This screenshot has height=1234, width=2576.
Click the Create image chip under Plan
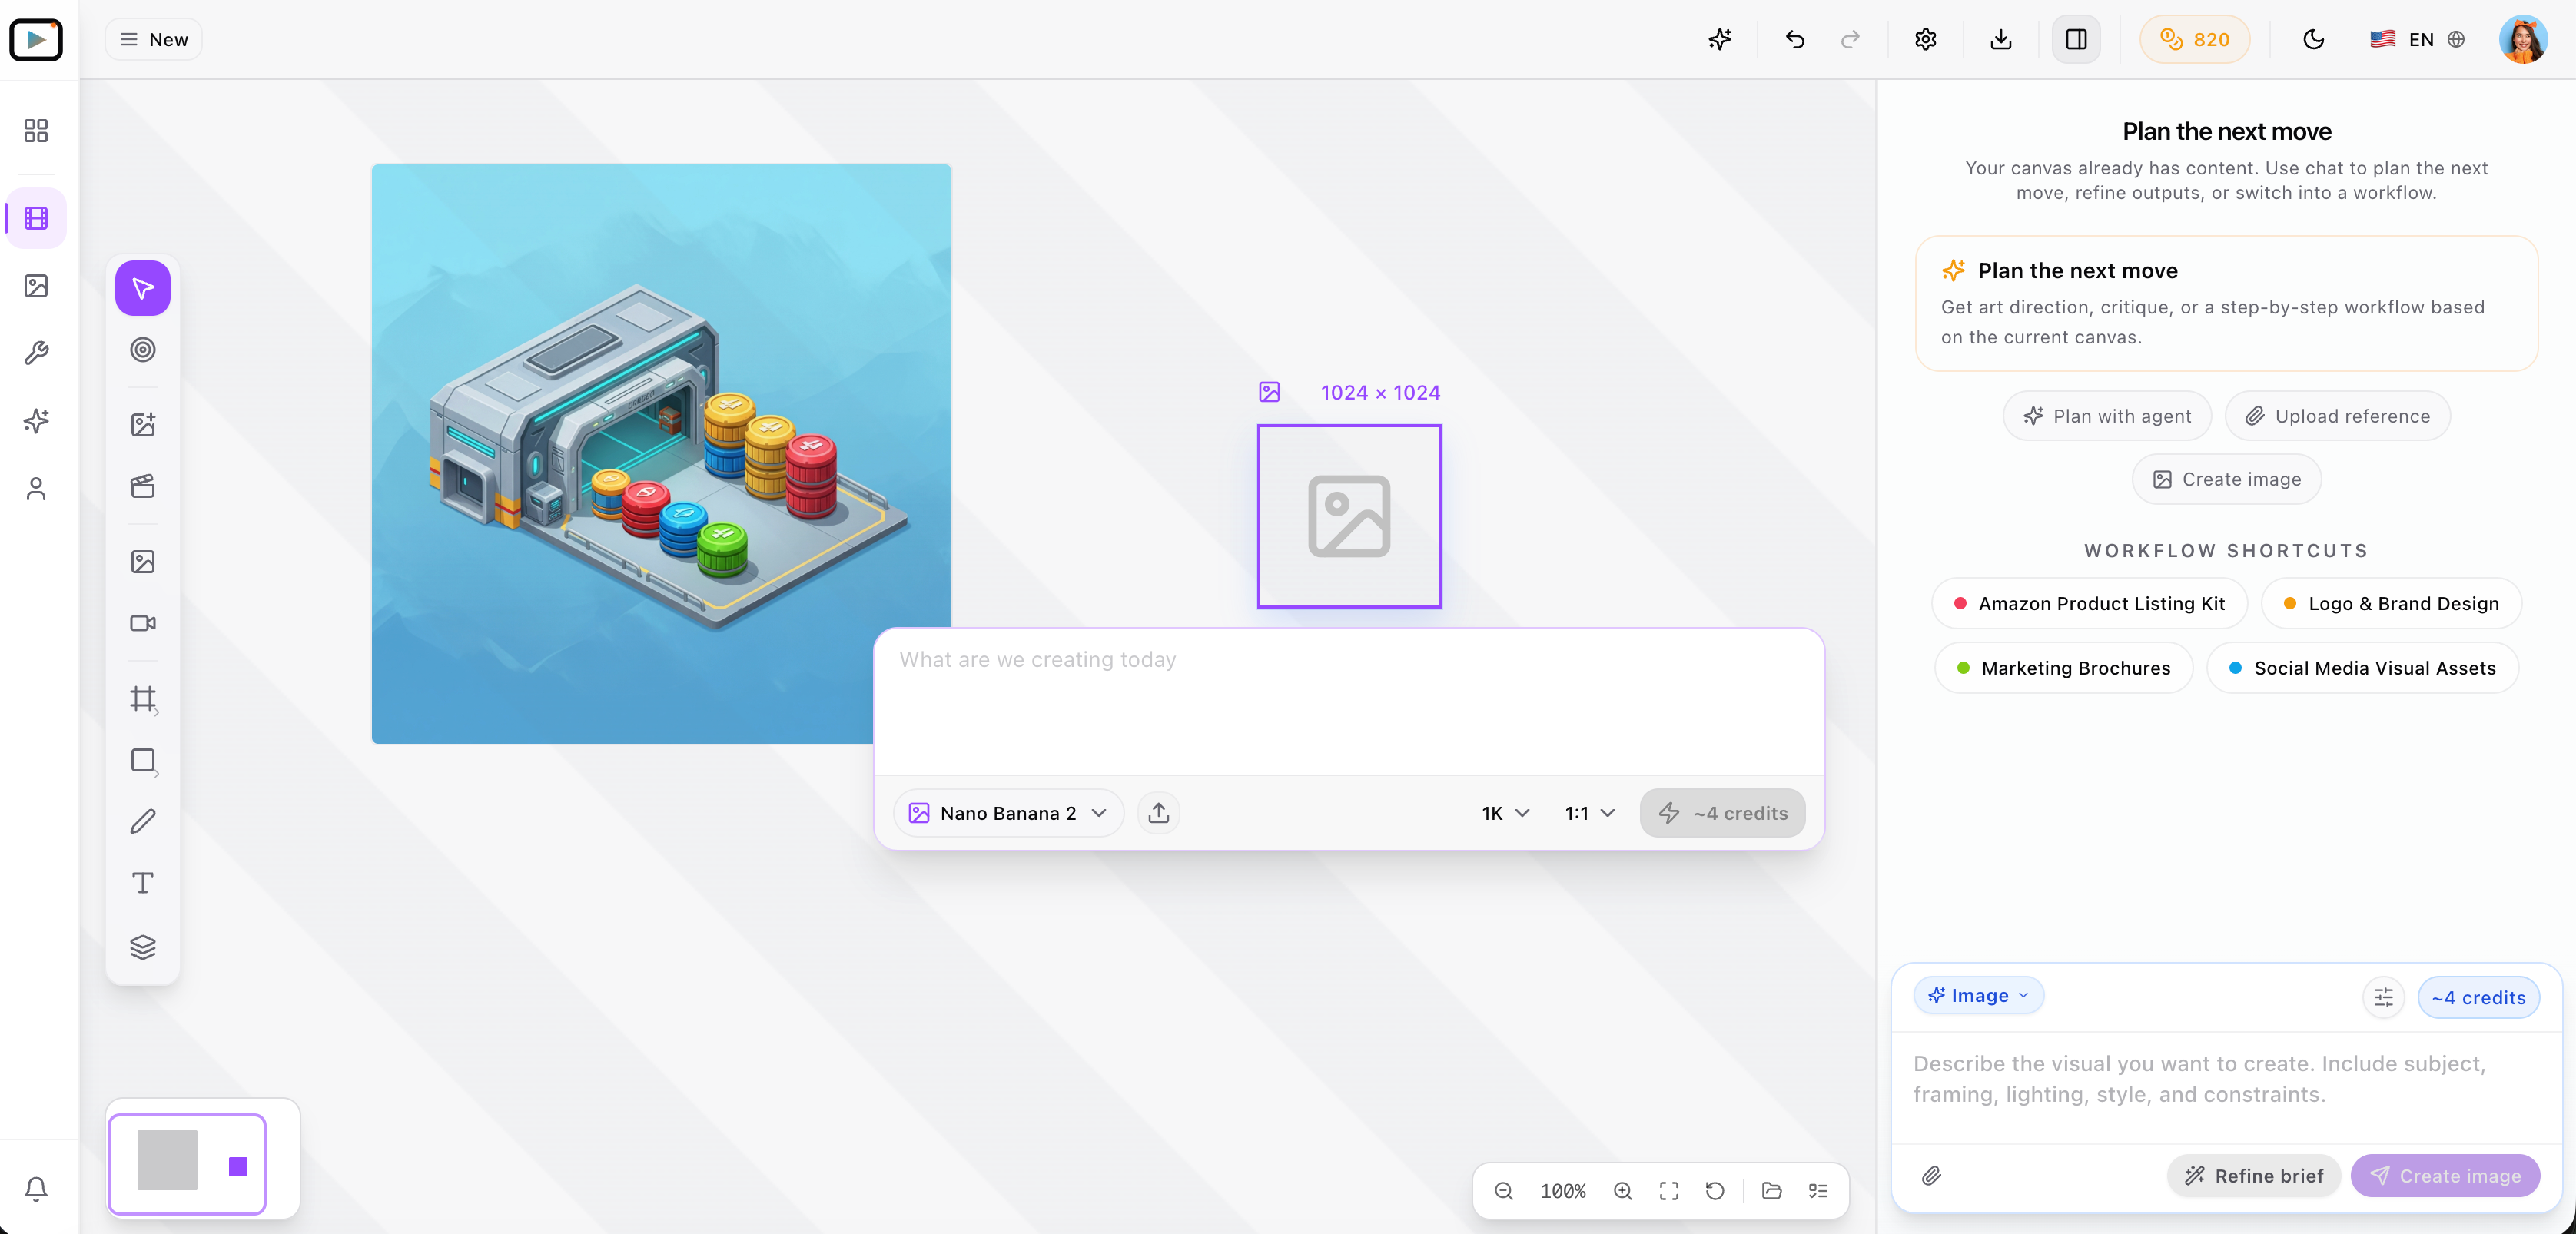tap(2227, 479)
